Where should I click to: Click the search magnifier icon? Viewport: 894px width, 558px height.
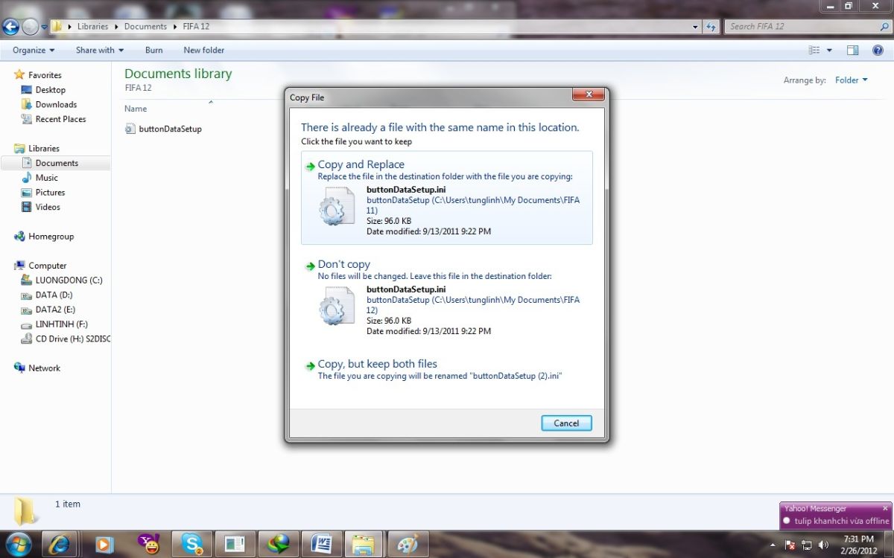884,26
